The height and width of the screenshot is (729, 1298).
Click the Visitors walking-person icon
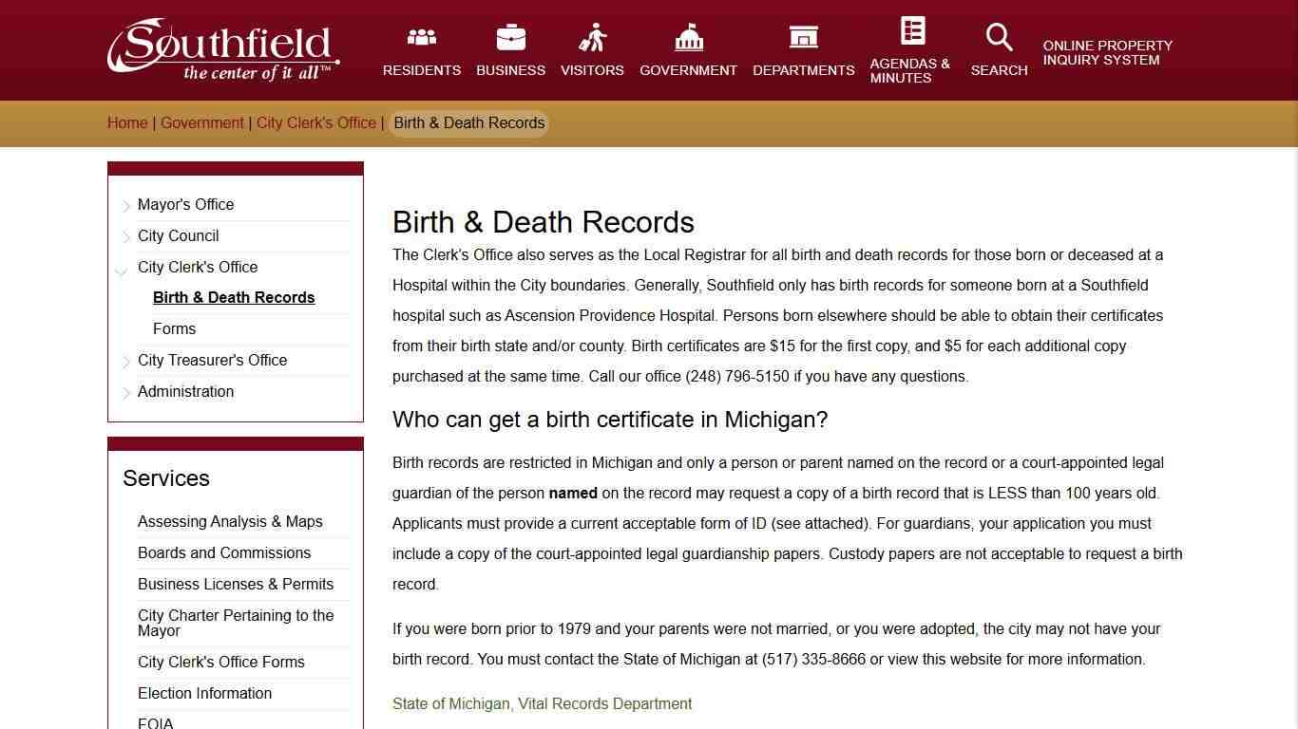(592, 36)
